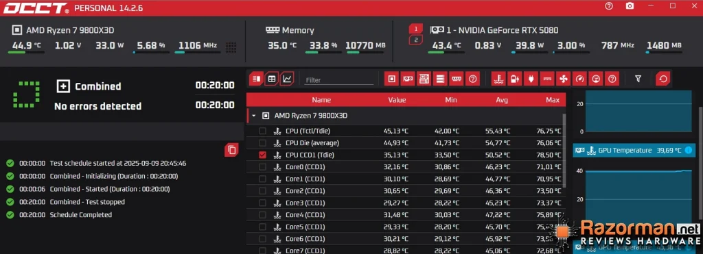Select the AMD Ryzen 7 9800X3D header label
Image resolution: width=703 pixels, height=254 pixels.
pyautogui.click(x=70, y=30)
